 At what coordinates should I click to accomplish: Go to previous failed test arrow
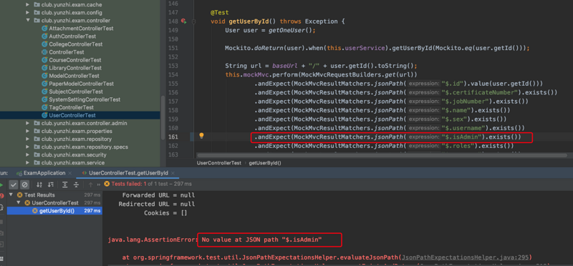[90, 184]
